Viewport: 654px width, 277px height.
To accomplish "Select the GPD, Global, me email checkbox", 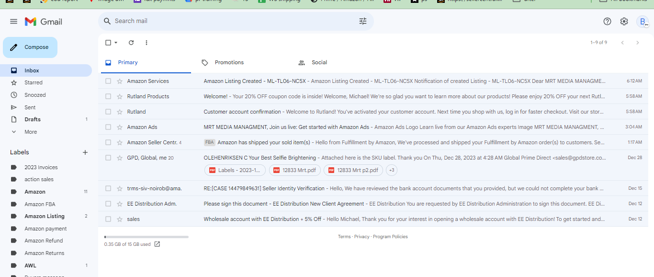I will coord(108,158).
